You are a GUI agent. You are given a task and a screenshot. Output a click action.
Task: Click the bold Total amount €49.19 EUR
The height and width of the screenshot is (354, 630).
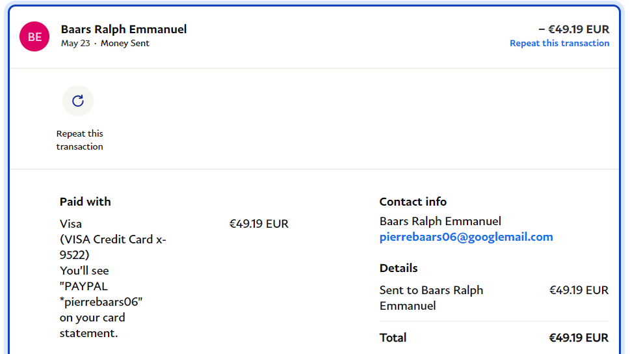579,338
